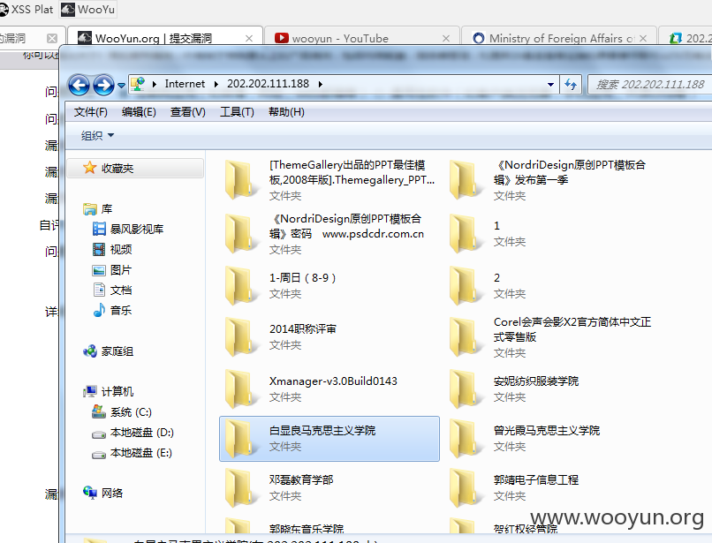Viewport: 712px width, 543px height.
Task: Open the 视频 library
Action: [121, 249]
